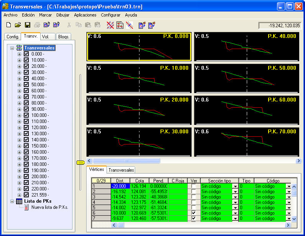The width and height of the screenshot is (305, 236).
Task: Click the Dist. cell showing -20.000
Action: 120,186
